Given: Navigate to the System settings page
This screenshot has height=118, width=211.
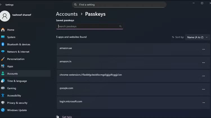Looking at the screenshot, I should (11, 37).
